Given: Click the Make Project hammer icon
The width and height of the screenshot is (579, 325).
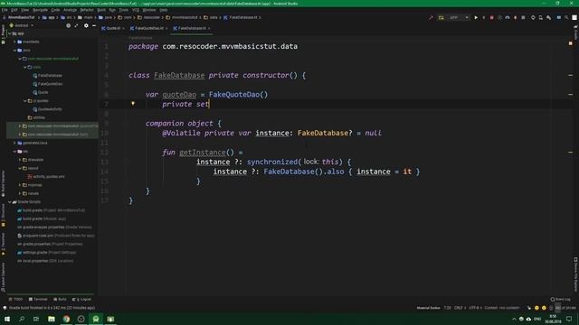Looking at the screenshot, I should 431,17.
